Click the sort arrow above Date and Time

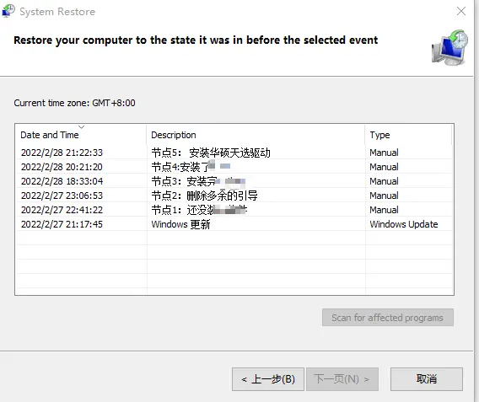point(81,126)
